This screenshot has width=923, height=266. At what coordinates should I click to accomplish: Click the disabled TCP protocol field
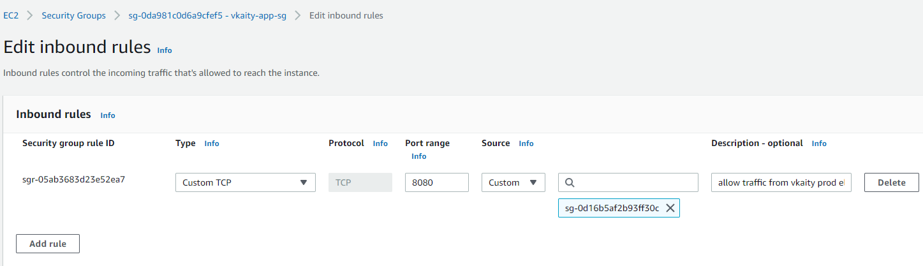point(360,182)
